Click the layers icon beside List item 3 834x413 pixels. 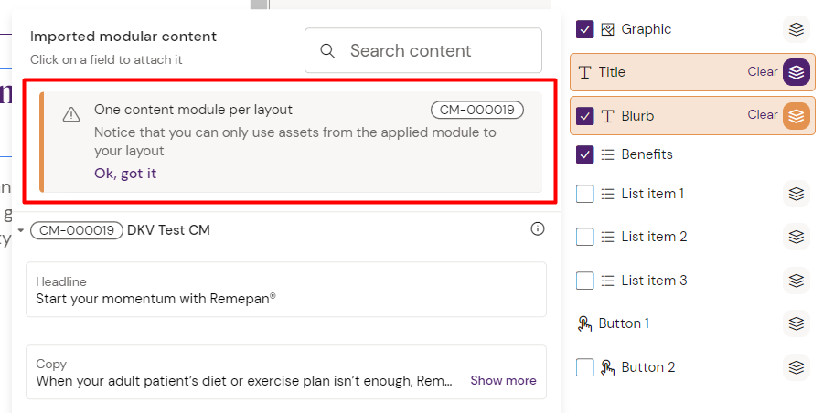point(797,281)
